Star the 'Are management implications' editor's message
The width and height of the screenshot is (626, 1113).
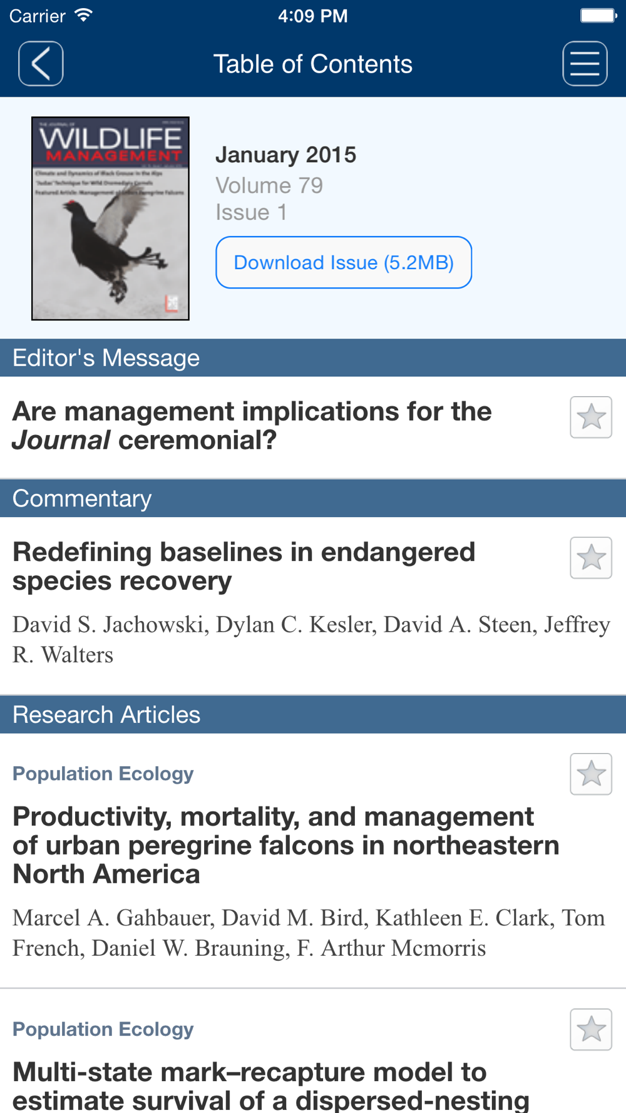point(591,417)
